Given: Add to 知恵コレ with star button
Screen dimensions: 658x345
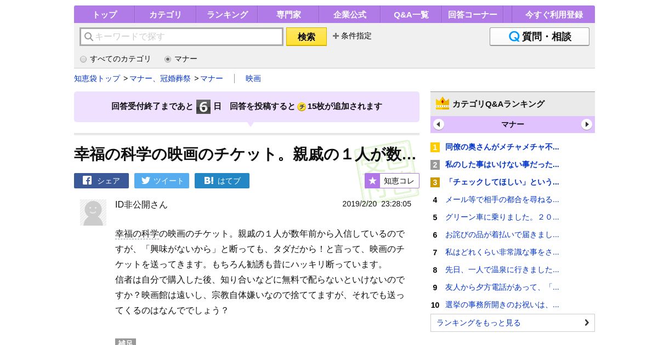Looking at the screenshot, I should (392, 181).
